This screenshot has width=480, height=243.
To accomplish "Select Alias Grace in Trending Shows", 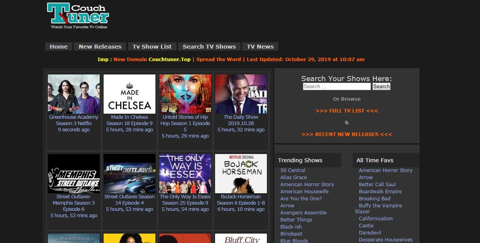I will [294, 178].
